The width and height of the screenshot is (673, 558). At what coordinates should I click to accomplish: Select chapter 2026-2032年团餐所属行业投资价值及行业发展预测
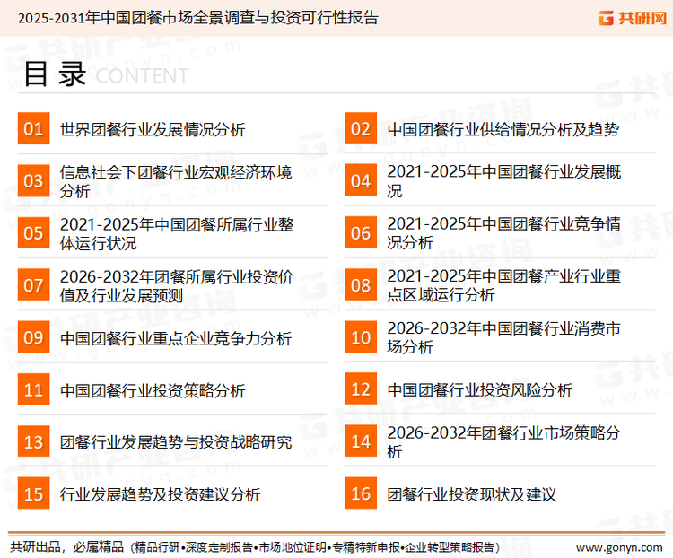[177, 286]
